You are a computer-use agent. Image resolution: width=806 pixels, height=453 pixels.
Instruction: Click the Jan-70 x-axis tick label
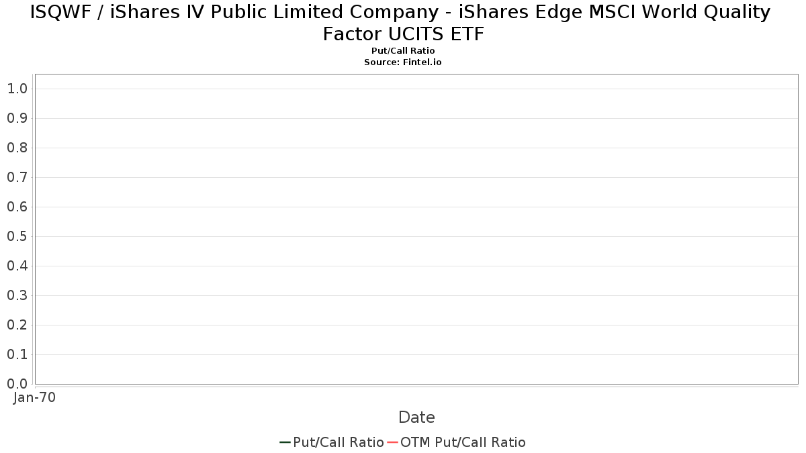click(x=34, y=397)
